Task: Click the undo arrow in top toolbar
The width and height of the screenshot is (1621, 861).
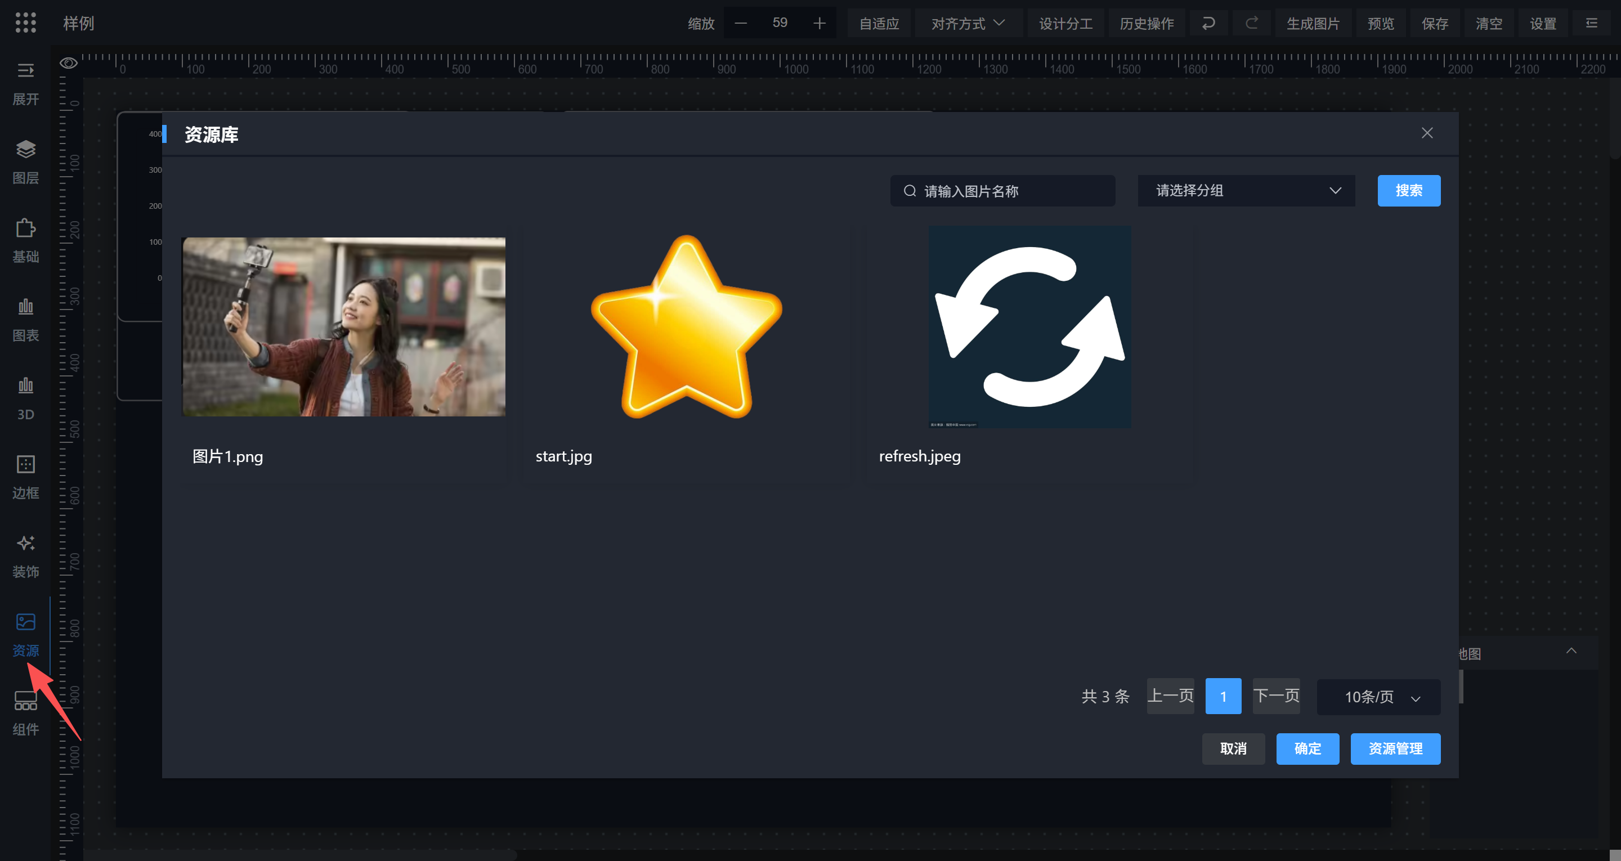Action: pyautogui.click(x=1208, y=23)
